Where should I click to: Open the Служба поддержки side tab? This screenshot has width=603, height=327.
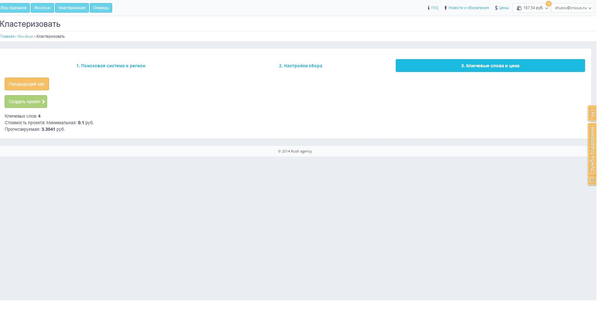click(x=592, y=154)
